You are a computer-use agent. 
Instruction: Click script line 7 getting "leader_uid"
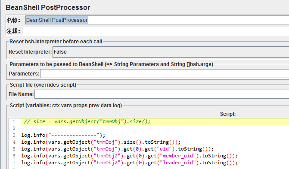coord(130,163)
